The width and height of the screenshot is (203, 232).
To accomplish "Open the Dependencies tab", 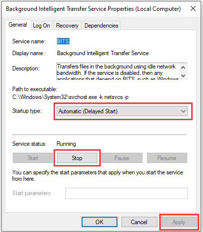I will click(x=101, y=26).
